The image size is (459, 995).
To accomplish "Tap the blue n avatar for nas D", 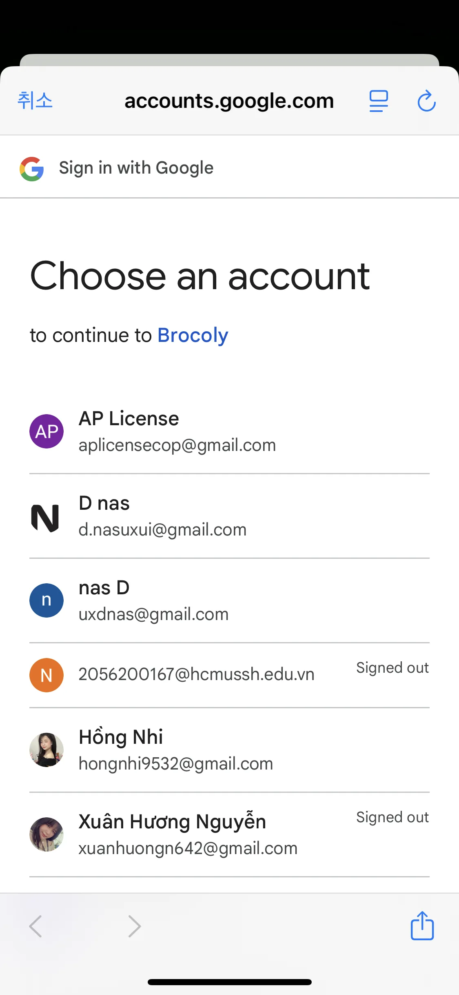I will tap(47, 600).
